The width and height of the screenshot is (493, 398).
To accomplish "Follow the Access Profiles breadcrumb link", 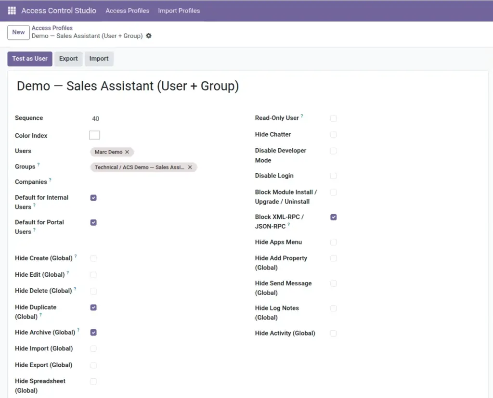I will pyautogui.click(x=52, y=28).
